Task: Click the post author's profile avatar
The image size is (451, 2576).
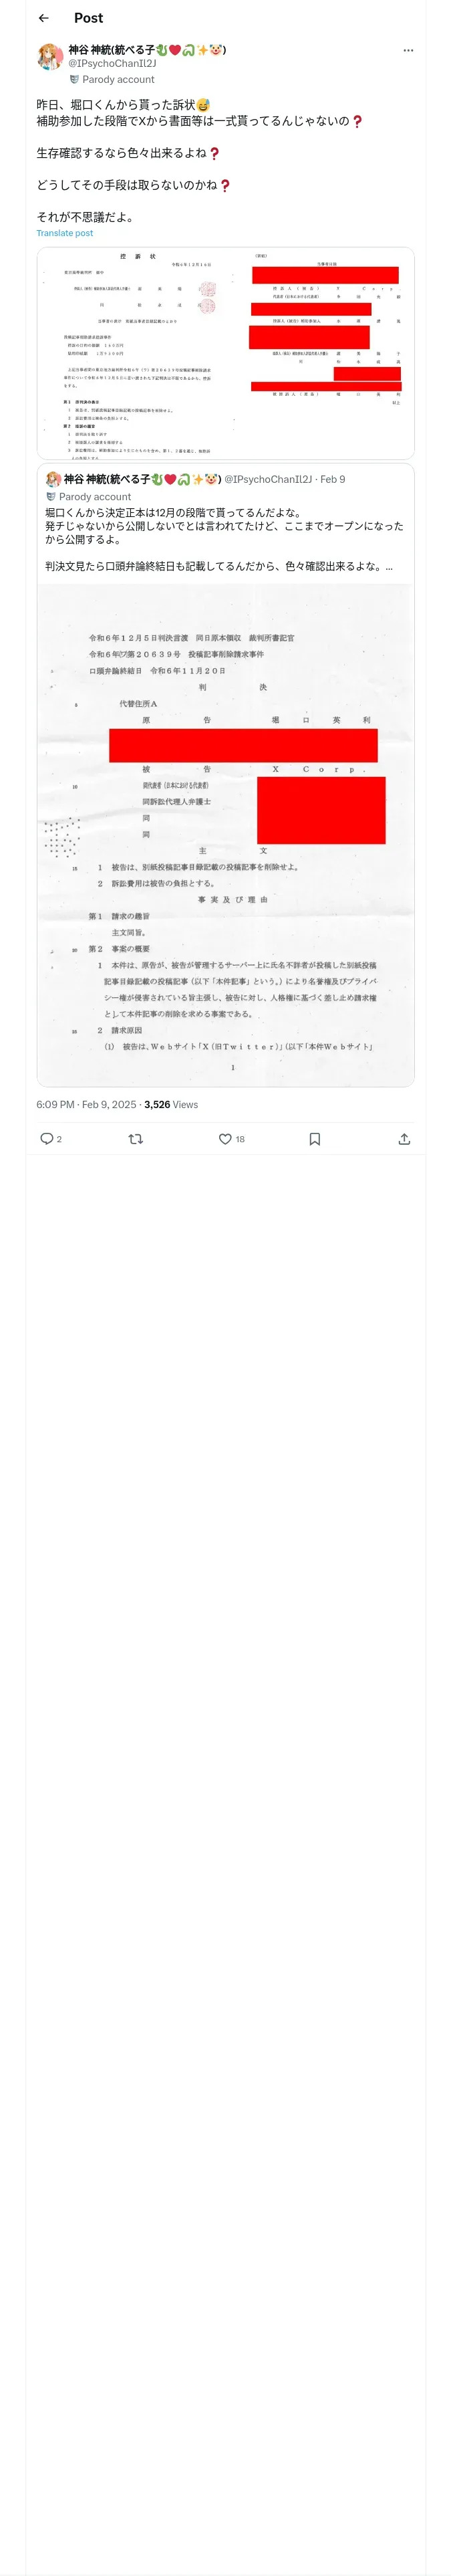Action: point(50,57)
